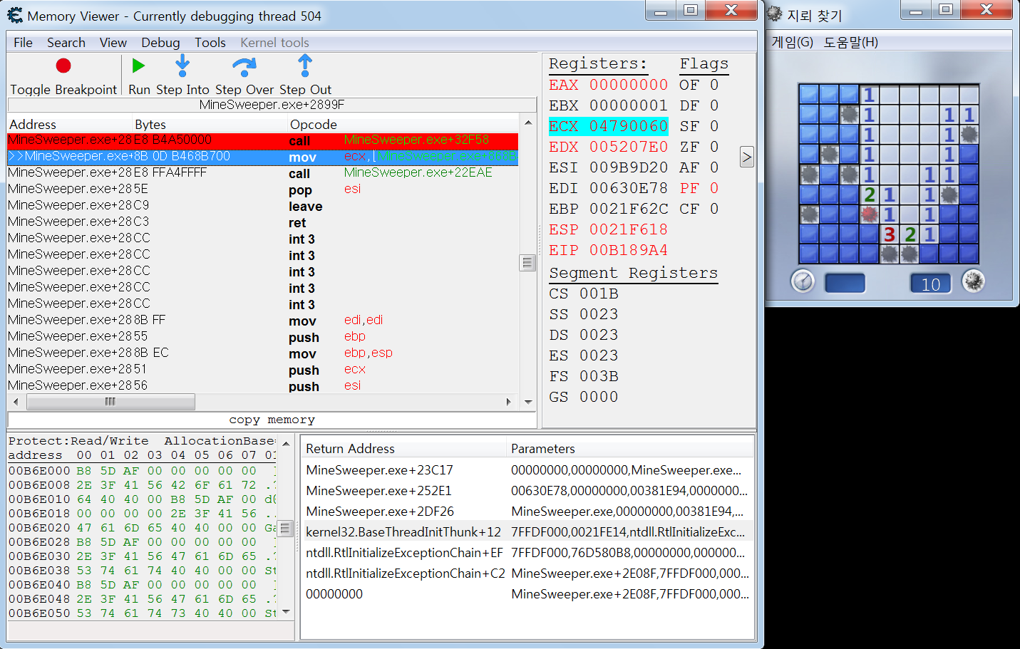Click the Return Address column header
Screen dimensions: 1020x649
click(403, 449)
